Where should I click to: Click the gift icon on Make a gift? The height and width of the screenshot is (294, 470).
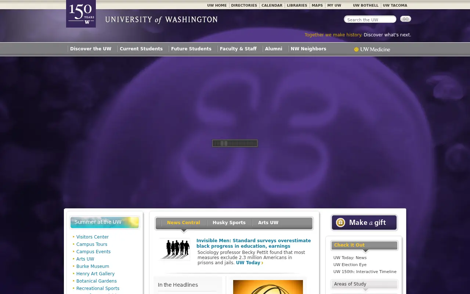[x=340, y=222]
